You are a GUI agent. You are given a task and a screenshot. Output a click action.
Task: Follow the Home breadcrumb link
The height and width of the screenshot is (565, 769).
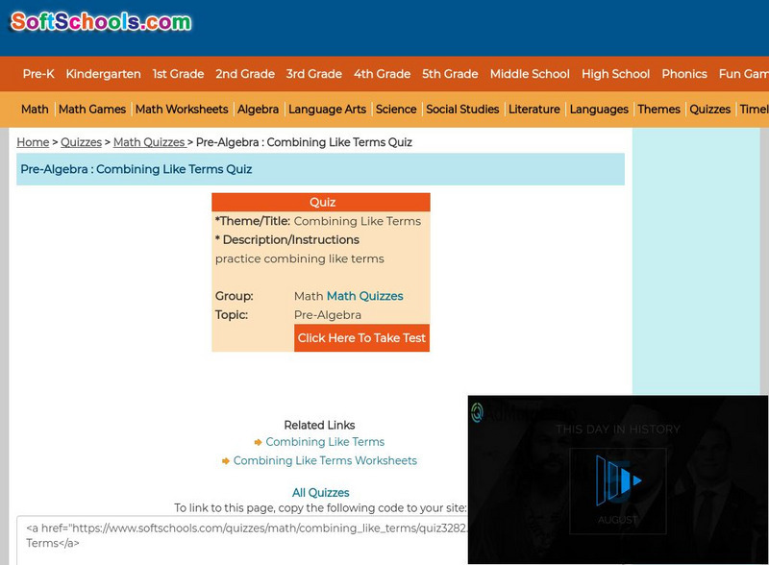pos(33,142)
